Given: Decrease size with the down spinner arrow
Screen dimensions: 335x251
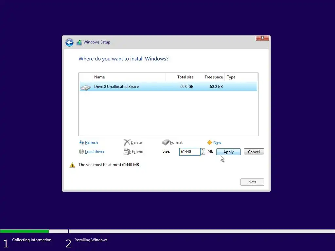Looking at the screenshot, I should coord(203,153).
